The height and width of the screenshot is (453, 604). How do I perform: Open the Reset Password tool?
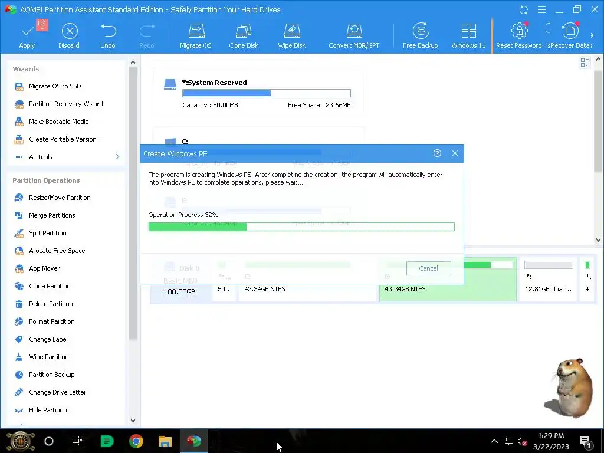[x=519, y=36]
